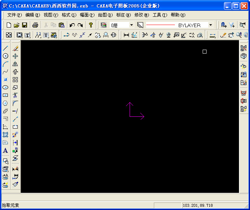
Task: Open the 编辑(E) menu
Action: (33, 15)
